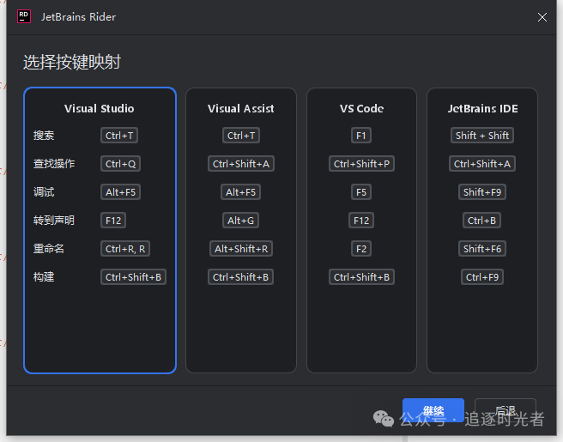Click Ctrl+Shift+A under Visual Assist

pos(241,164)
